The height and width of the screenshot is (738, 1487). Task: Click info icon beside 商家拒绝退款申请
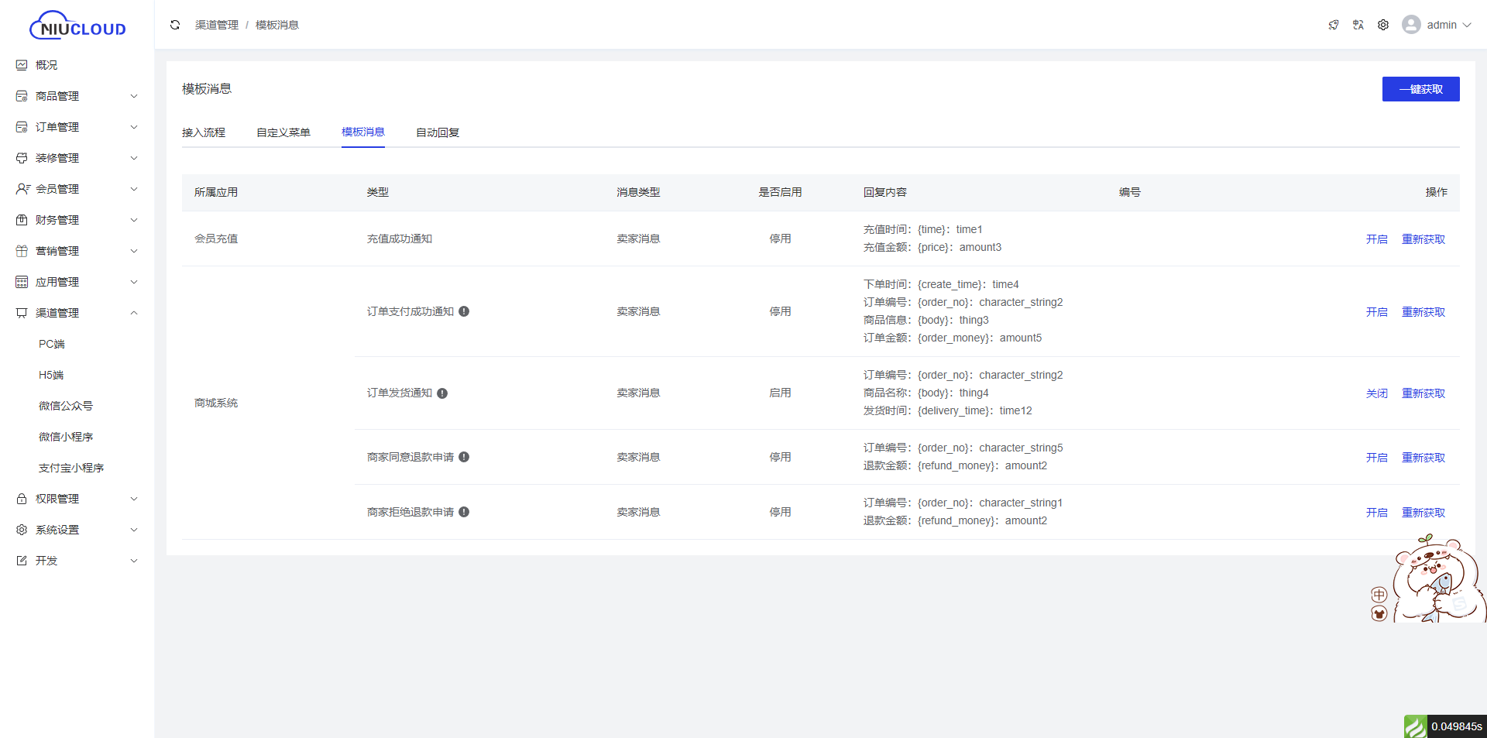pos(464,512)
